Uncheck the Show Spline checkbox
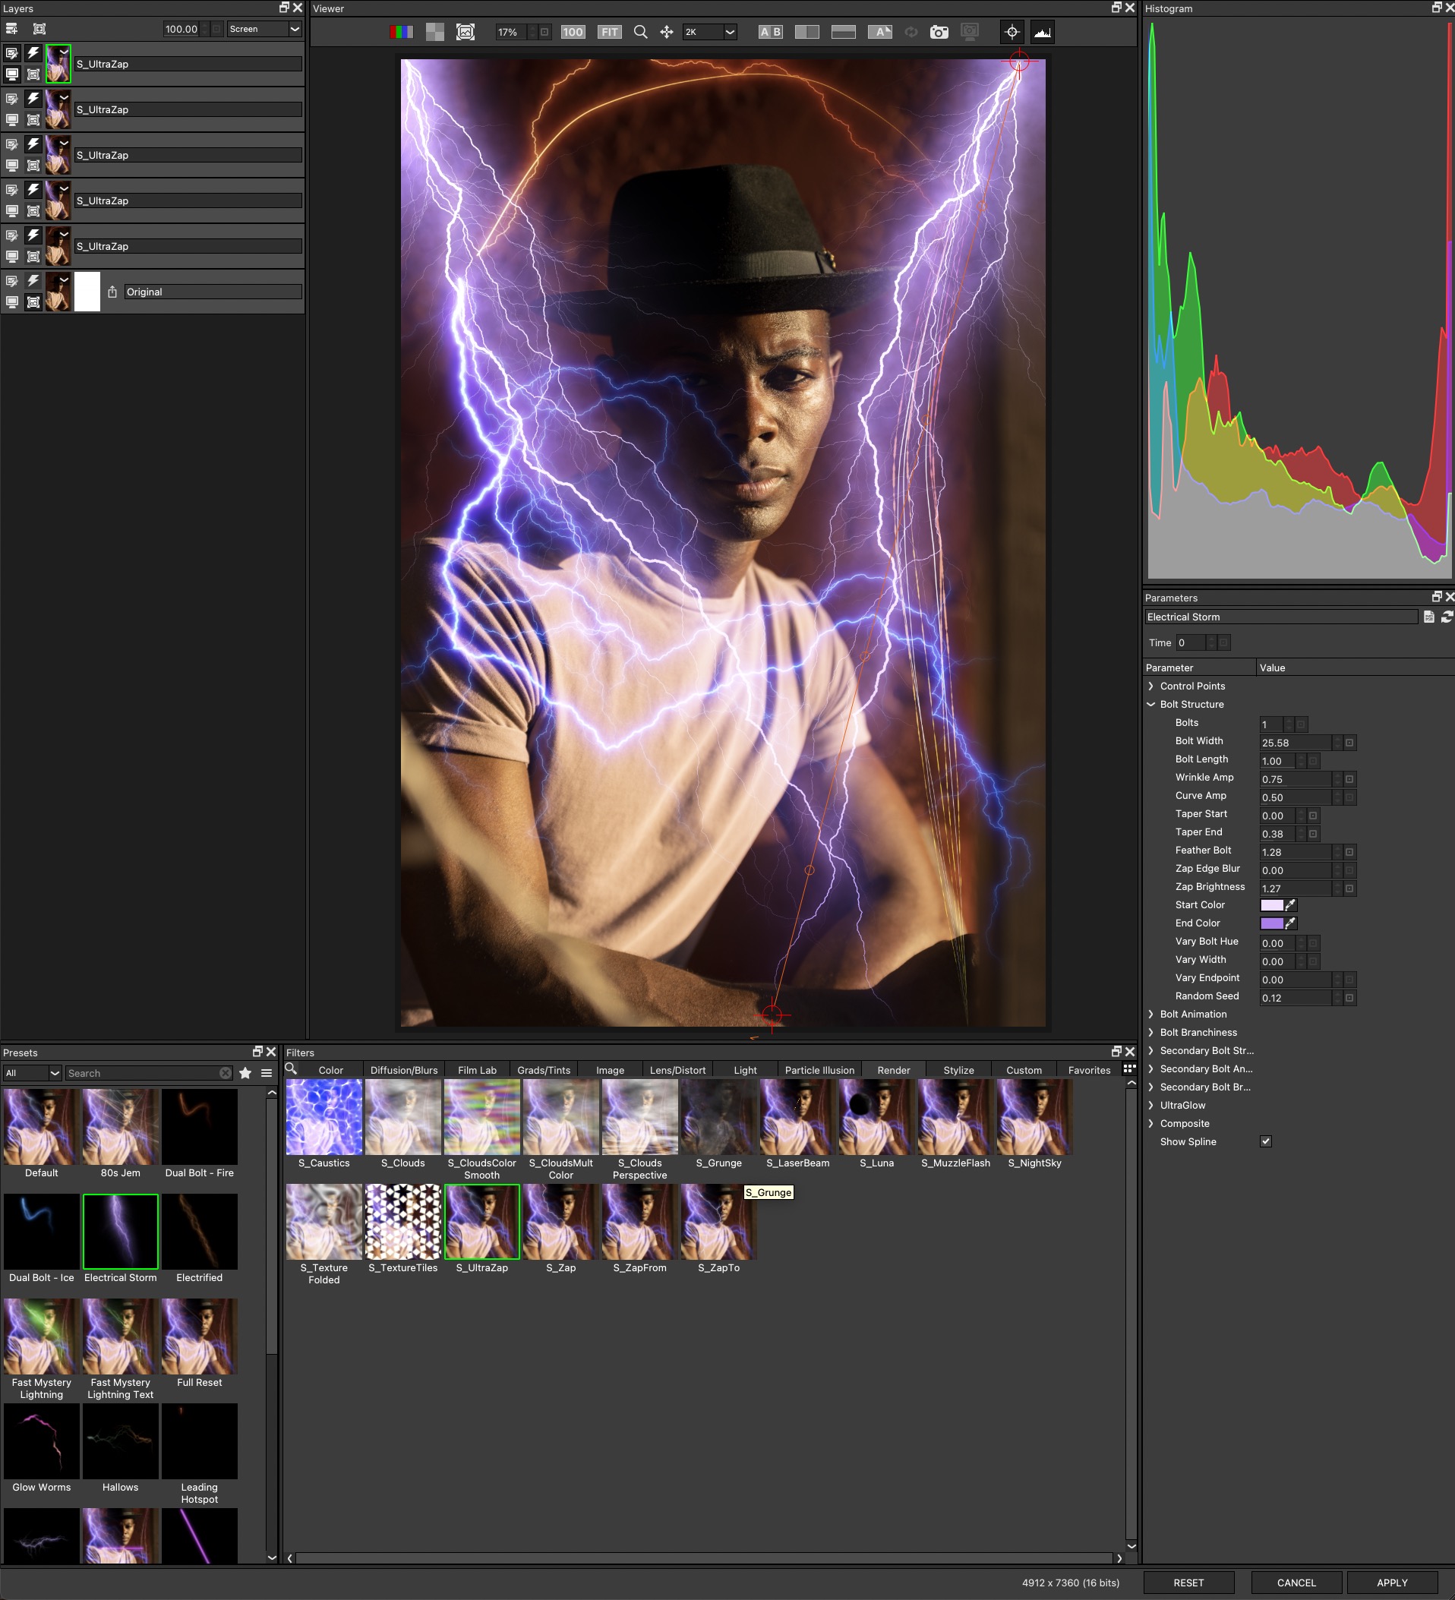Viewport: 1455px width, 1600px height. [1265, 1141]
